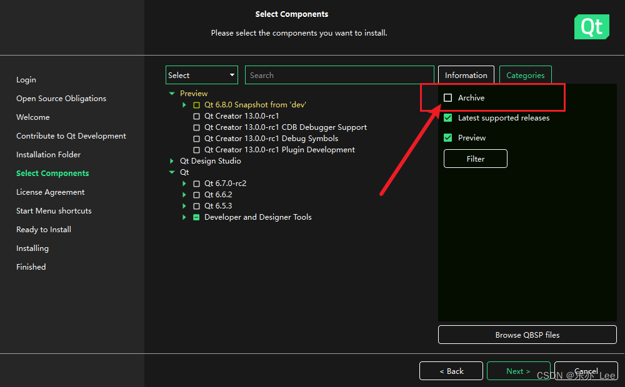Collapse the Preview tree group

[x=172, y=93]
